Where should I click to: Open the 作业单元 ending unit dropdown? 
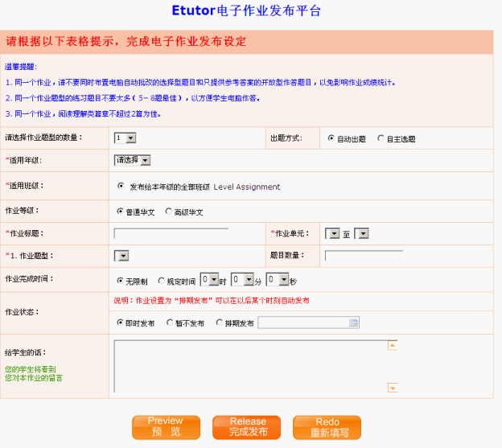pyautogui.click(x=361, y=233)
